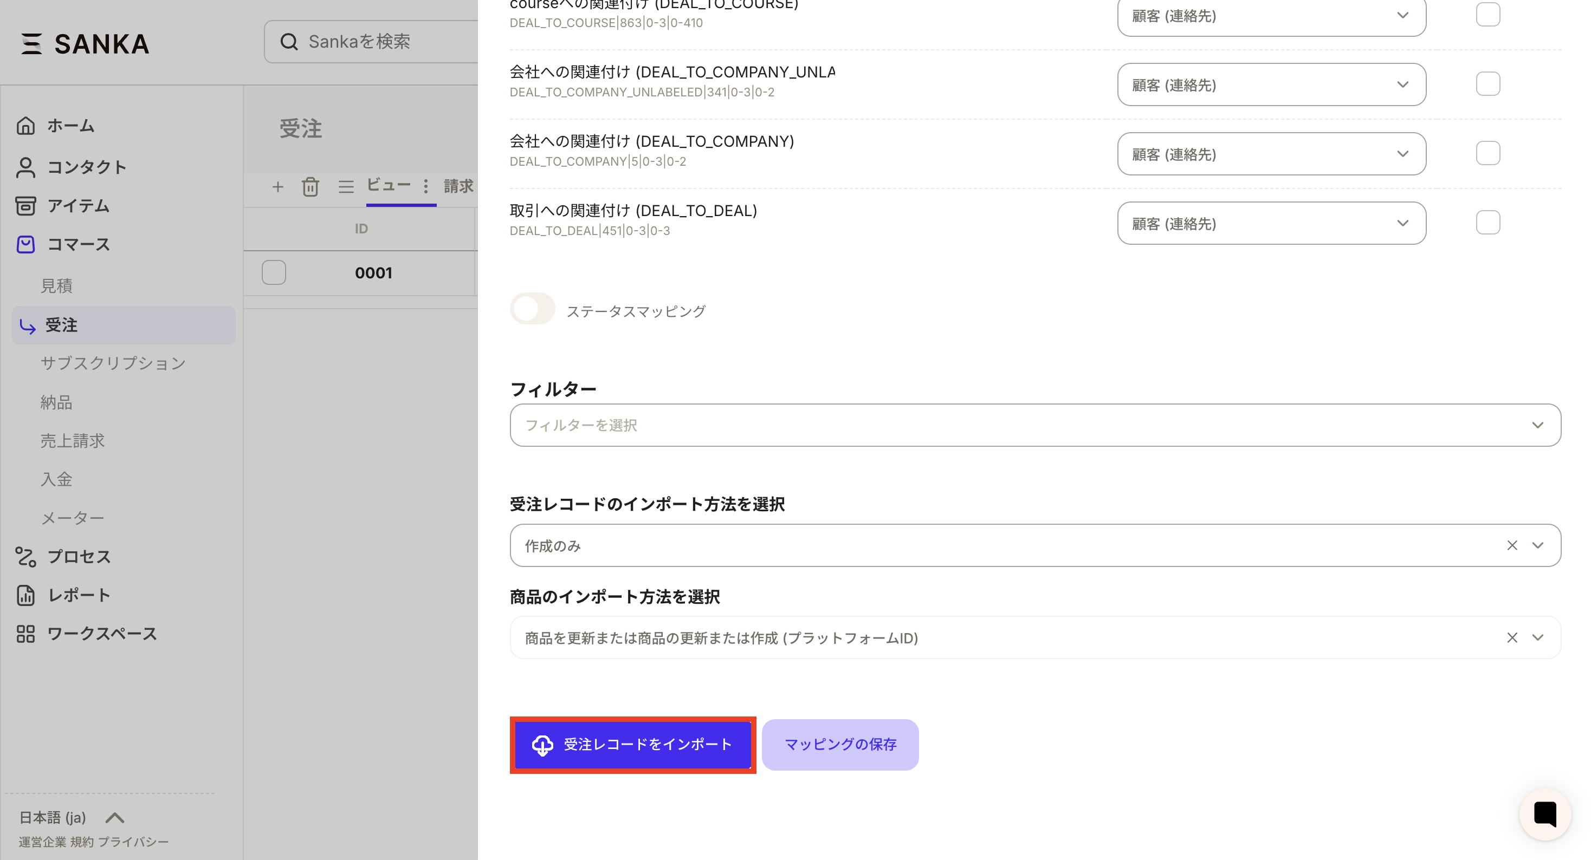The image size is (1591, 860).
Task: Click the trash delete icon
Action: 310,186
